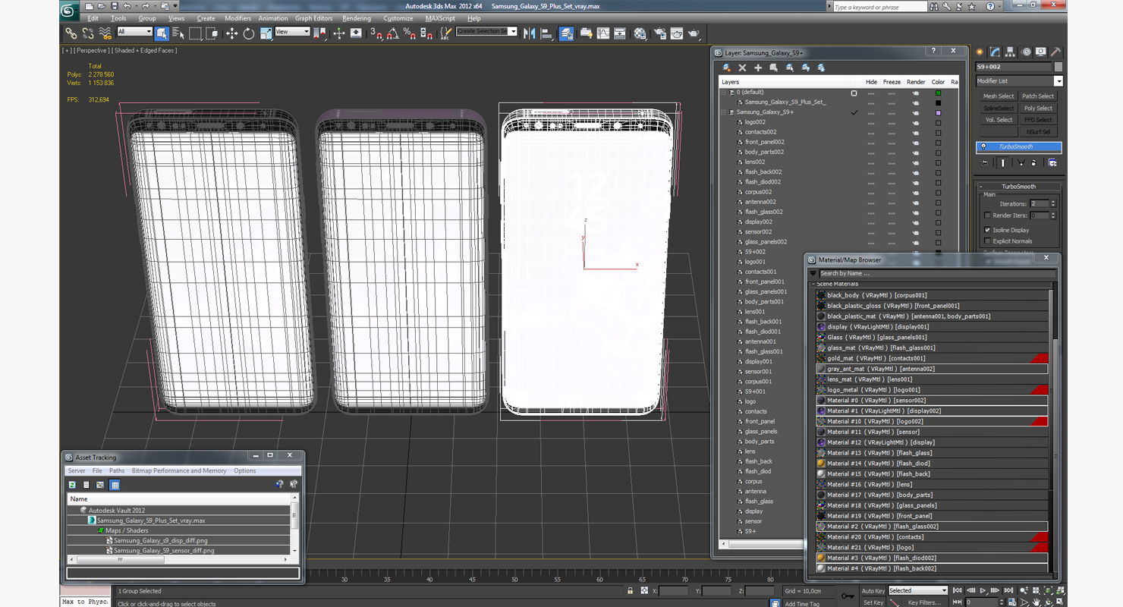Screen dimensions: 1123x607
Task: Open Render Setup icon
Action: tap(659, 33)
